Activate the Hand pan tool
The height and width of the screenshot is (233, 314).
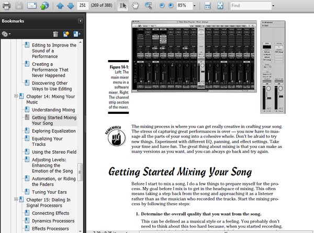(x=135, y=6)
